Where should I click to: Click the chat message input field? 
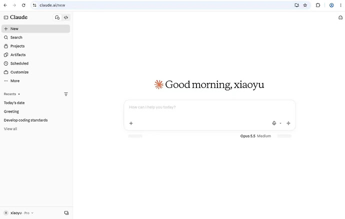(209, 107)
